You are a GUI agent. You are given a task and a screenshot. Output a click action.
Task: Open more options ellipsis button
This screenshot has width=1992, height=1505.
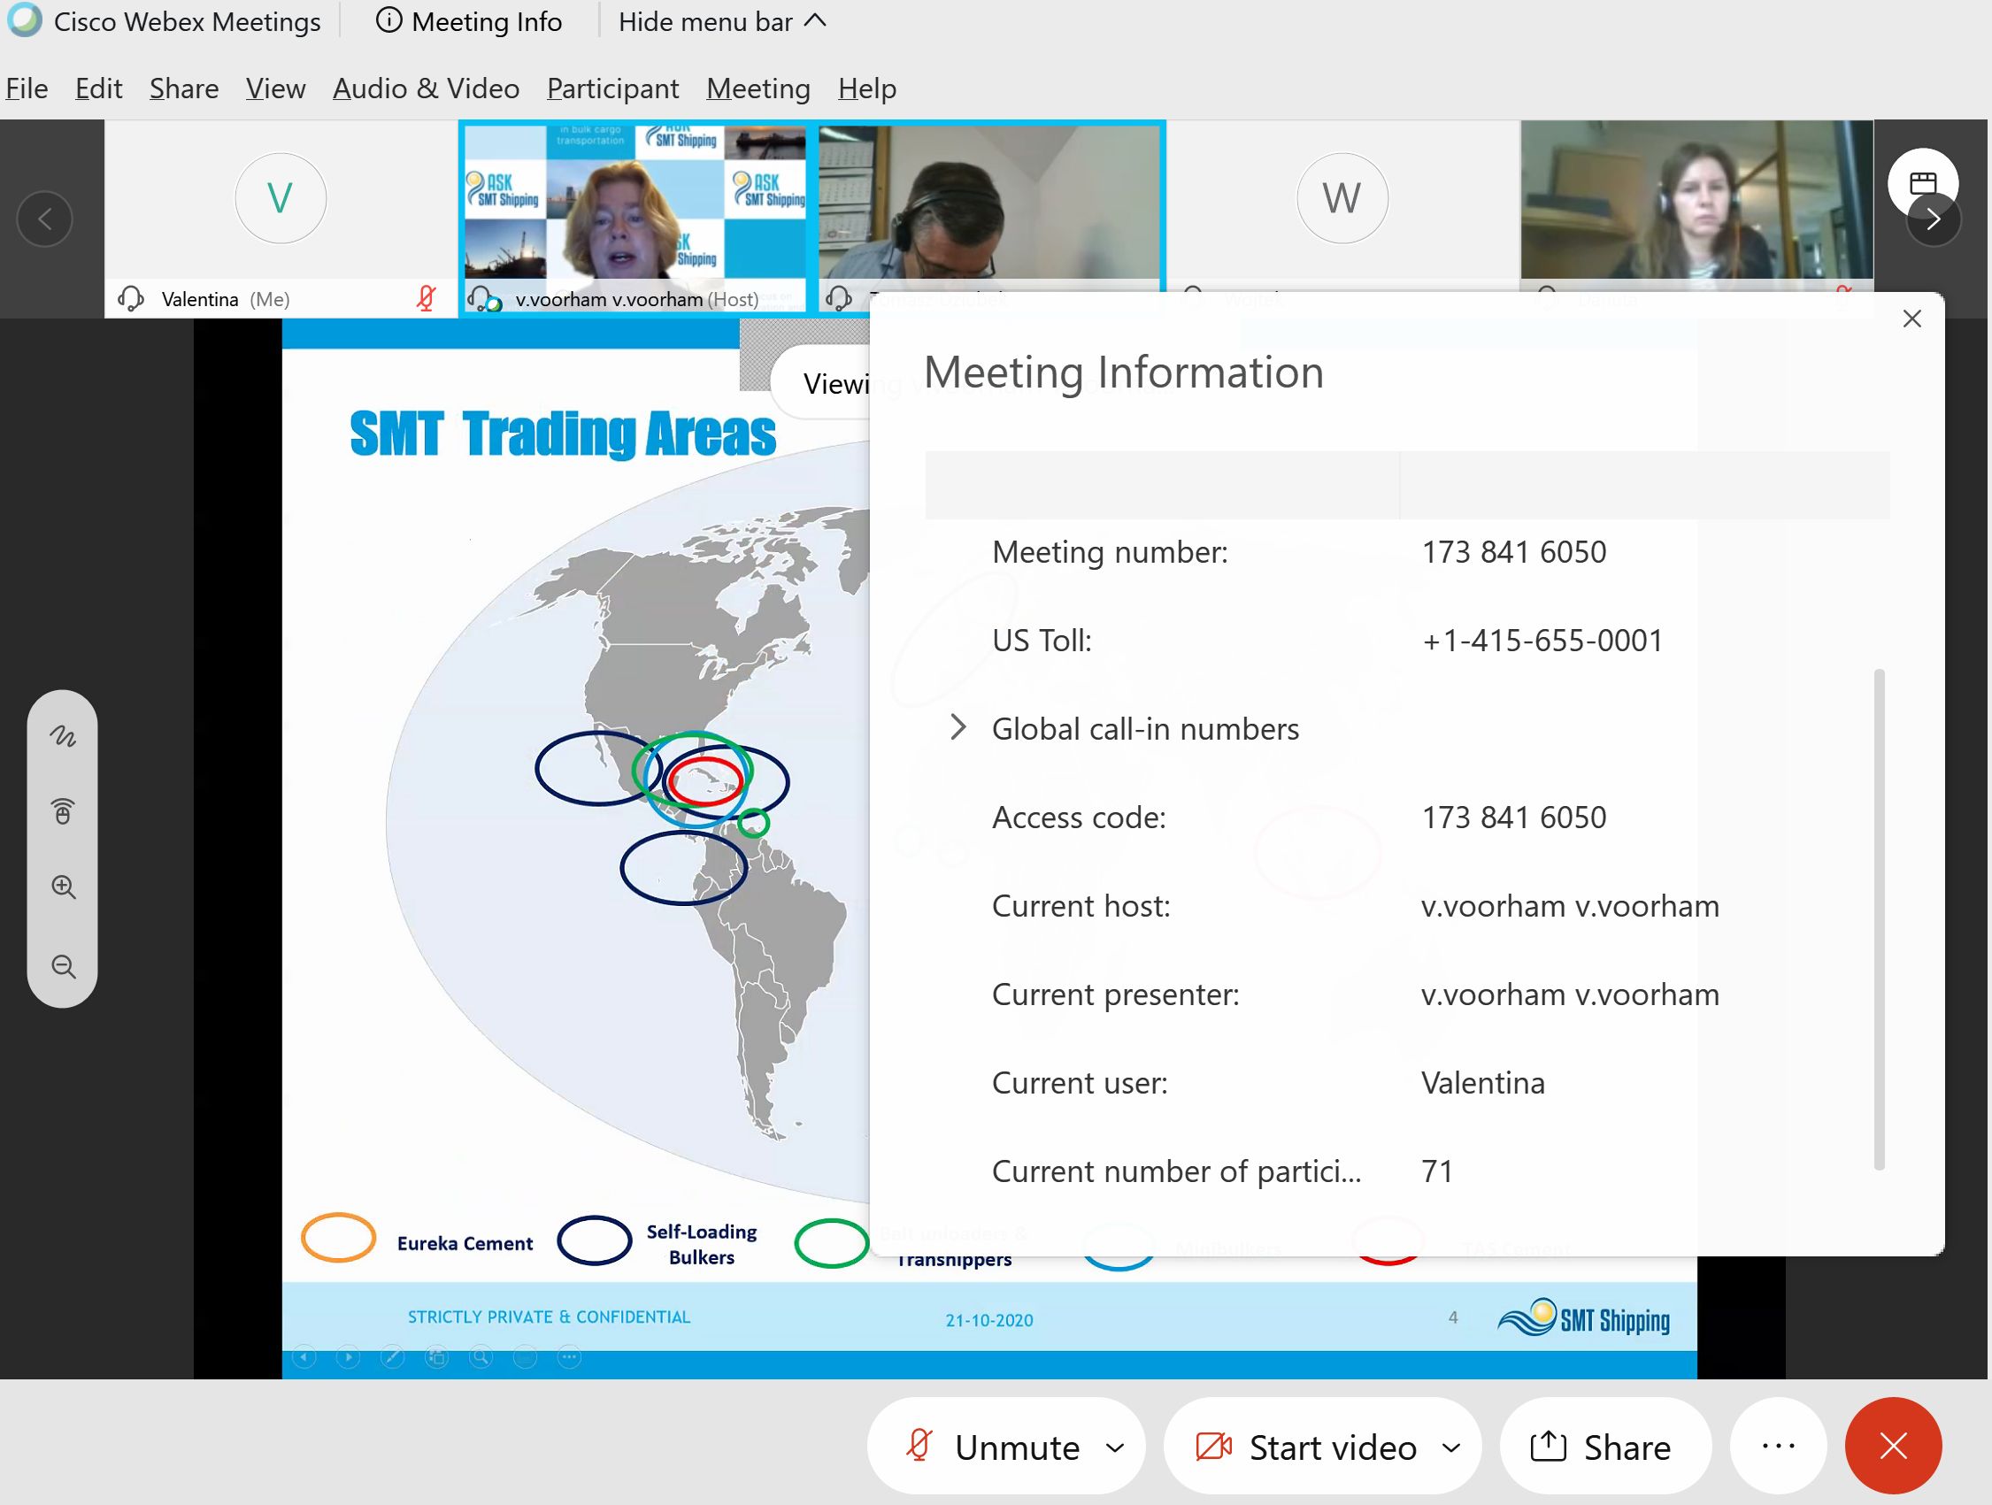(1778, 1447)
